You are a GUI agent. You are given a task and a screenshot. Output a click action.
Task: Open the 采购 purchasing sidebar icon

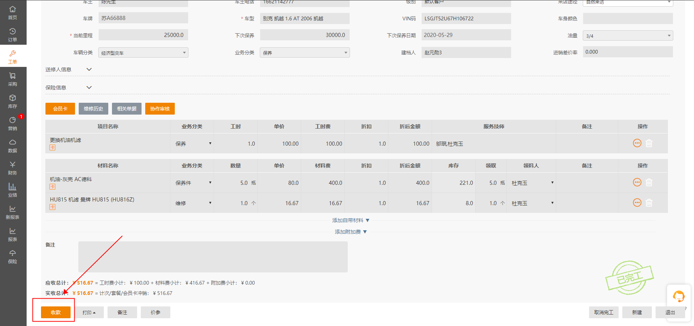pos(13,79)
